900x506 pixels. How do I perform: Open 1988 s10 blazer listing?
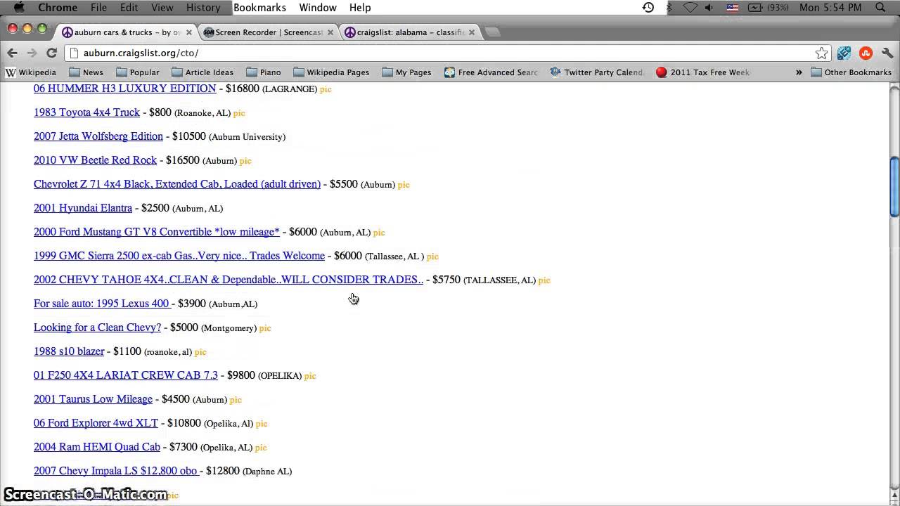pyautogui.click(x=69, y=351)
